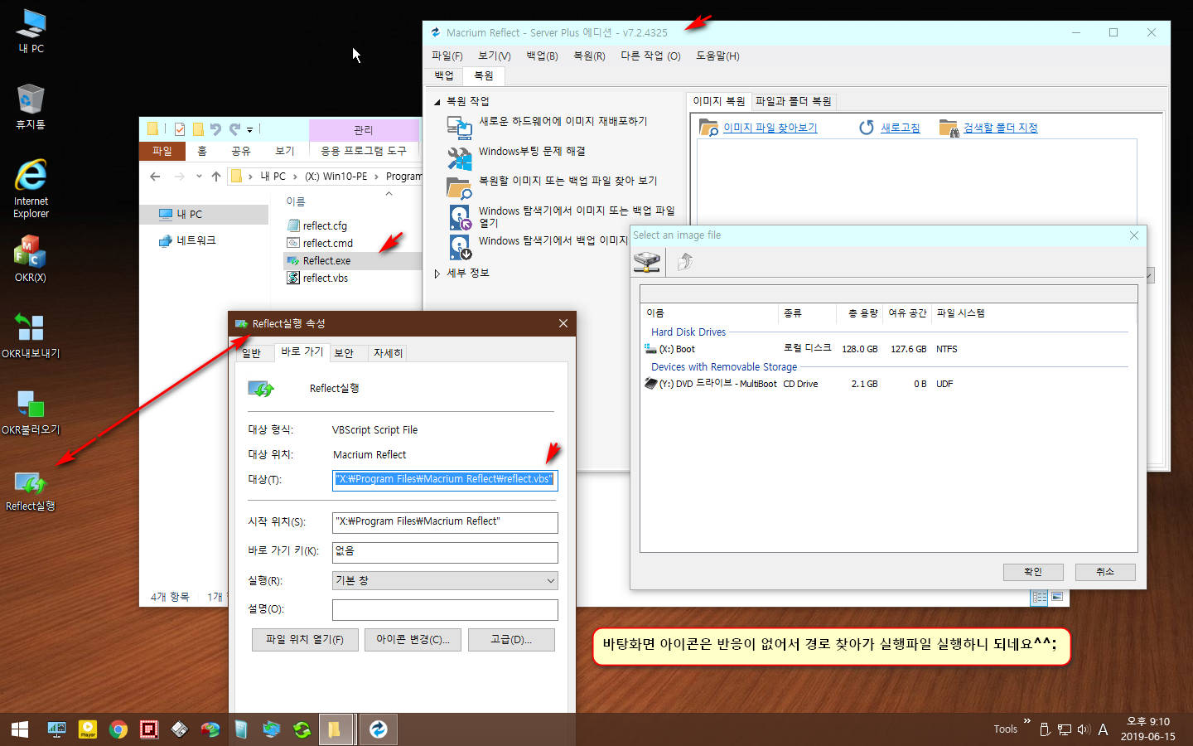Click 확인 in Select an image file
The height and width of the screenshot is (746, 1193).
(x=1033, y=572)
